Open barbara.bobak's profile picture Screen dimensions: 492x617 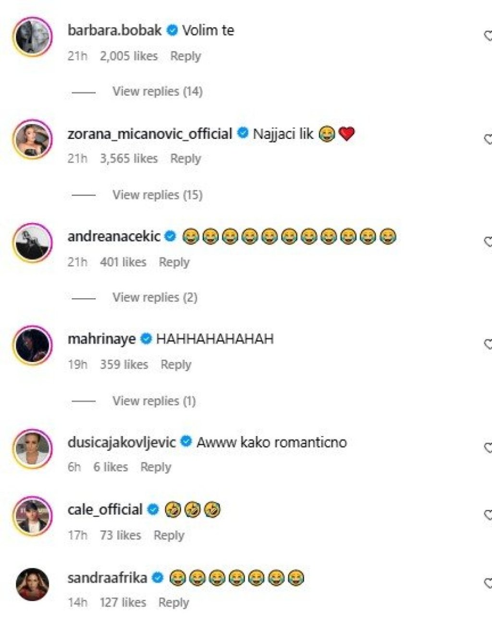coord(32,37)
